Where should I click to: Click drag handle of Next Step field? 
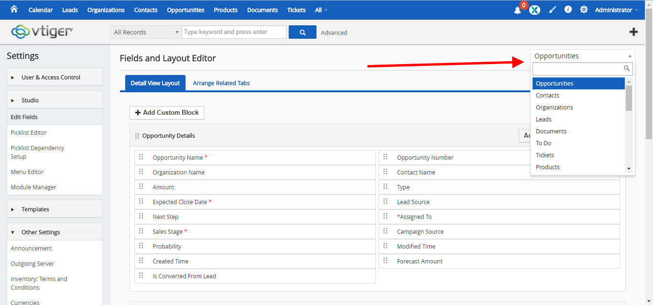point(141,216)
